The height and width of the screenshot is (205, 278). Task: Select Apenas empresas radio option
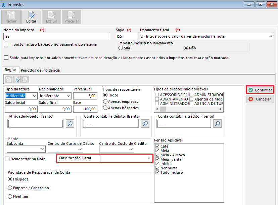(105, 101)
